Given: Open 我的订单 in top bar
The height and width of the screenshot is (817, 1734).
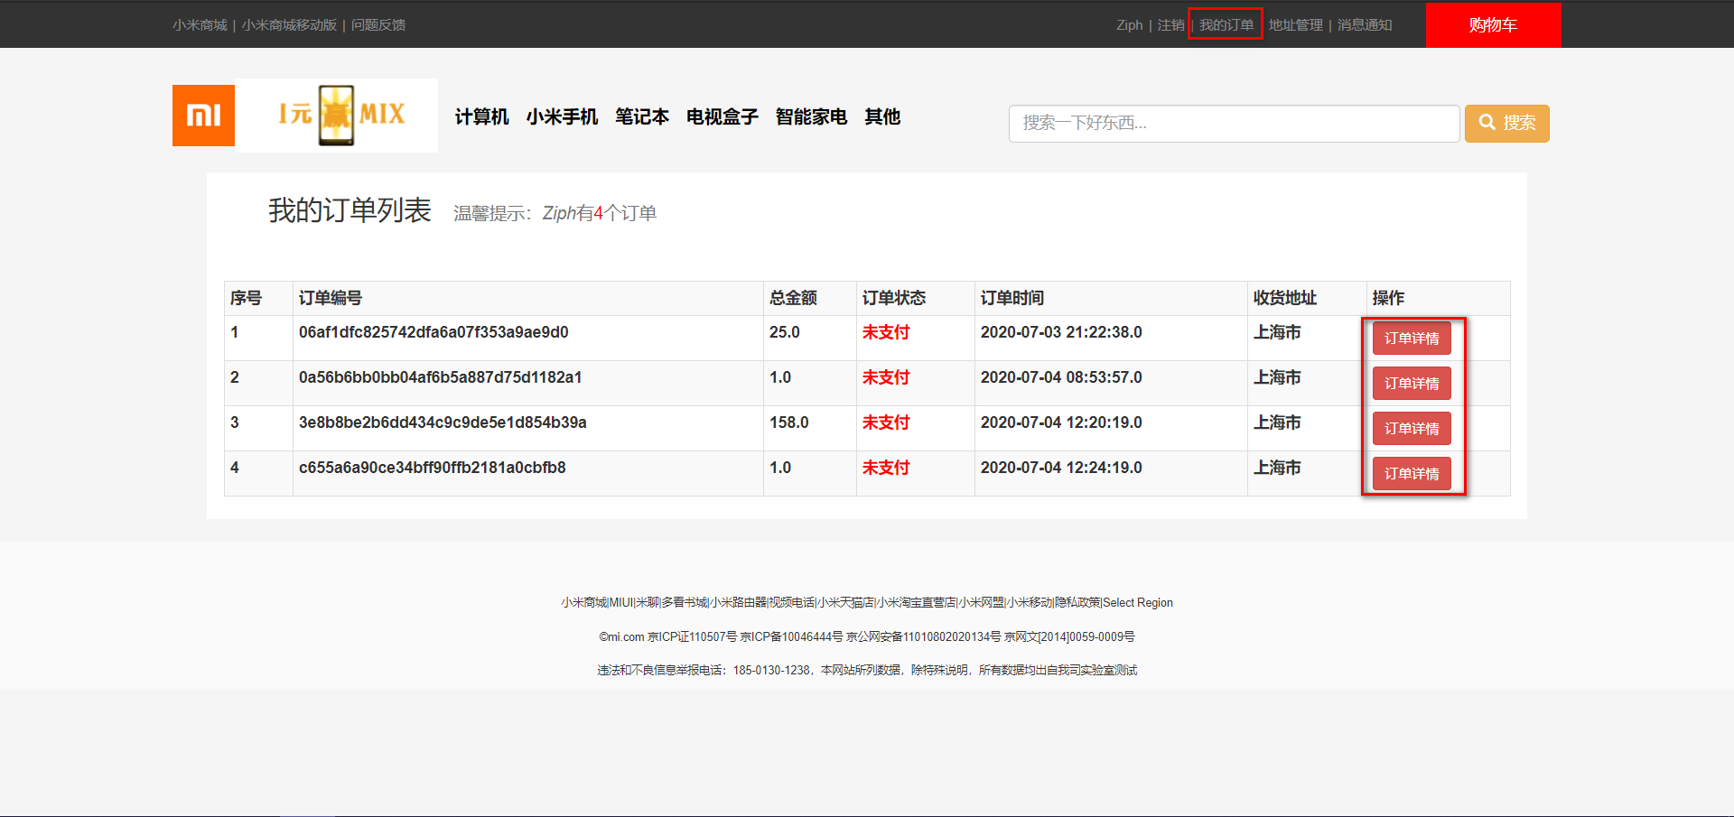Looking at the screenshot, I should pyautogui.click(x=1226, y=25).
